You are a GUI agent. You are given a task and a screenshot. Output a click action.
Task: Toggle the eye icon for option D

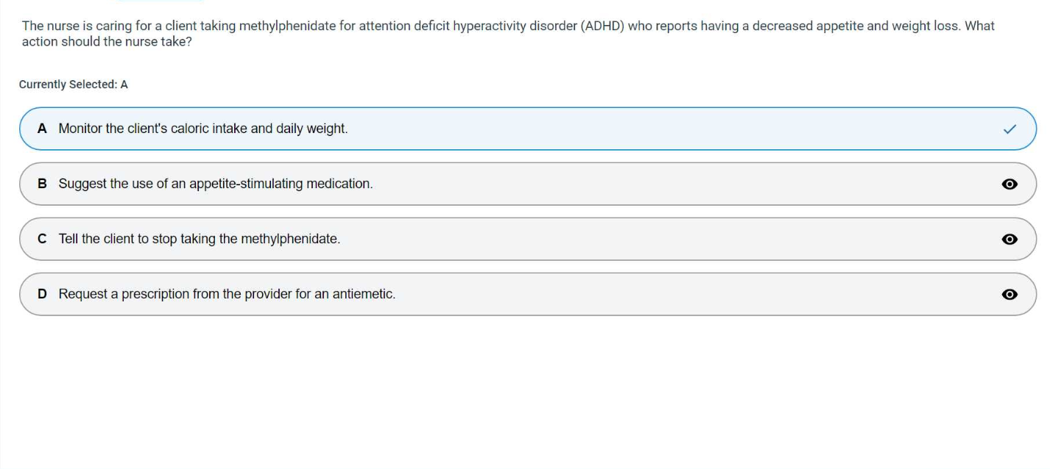pos(1010,294)
